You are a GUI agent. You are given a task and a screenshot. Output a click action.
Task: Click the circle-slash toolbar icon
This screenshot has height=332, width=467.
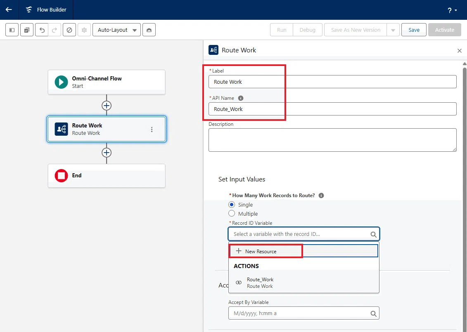point(69,30)
